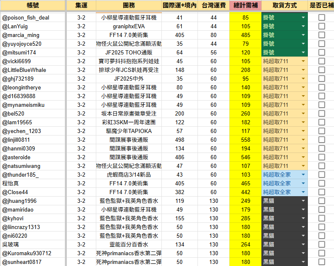The image size is (334, 266).
Task: Select Taiwan shipping value 56
Action: click(x=214, y=52)
